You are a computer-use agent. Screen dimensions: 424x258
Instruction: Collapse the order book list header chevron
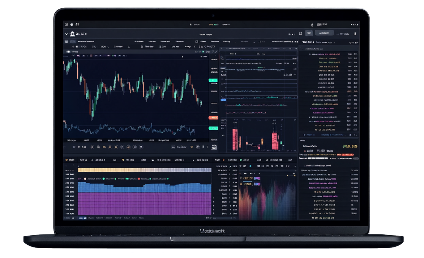(303, 49)
